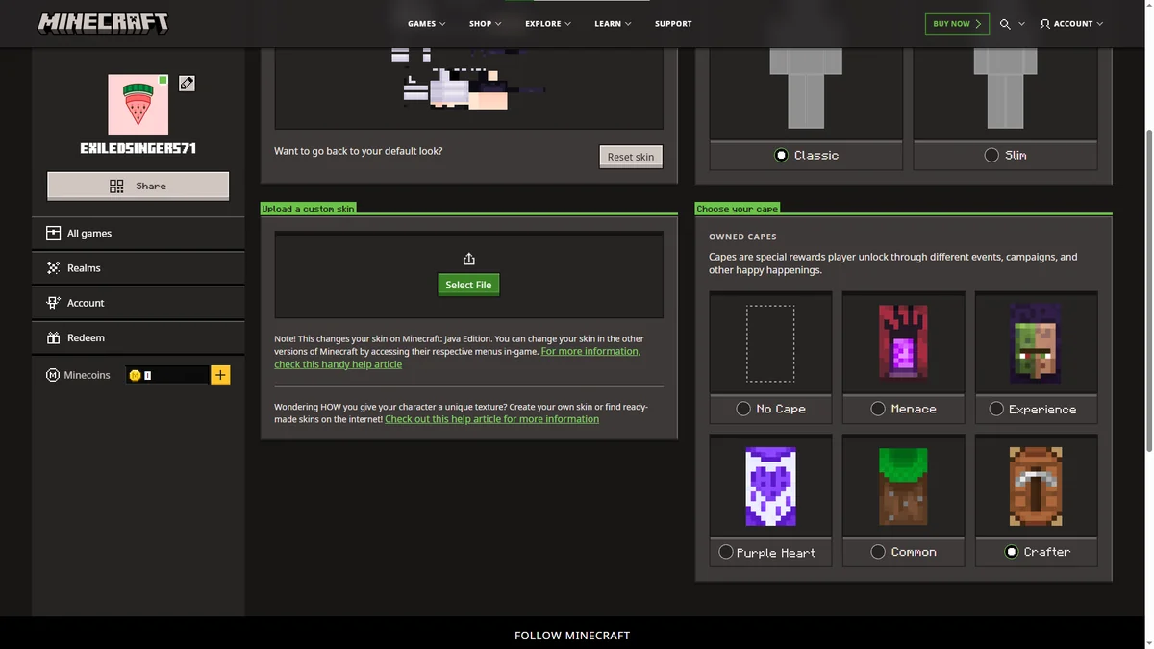
Task: Open All games in sidebar
Action: (x=138, y=234)
